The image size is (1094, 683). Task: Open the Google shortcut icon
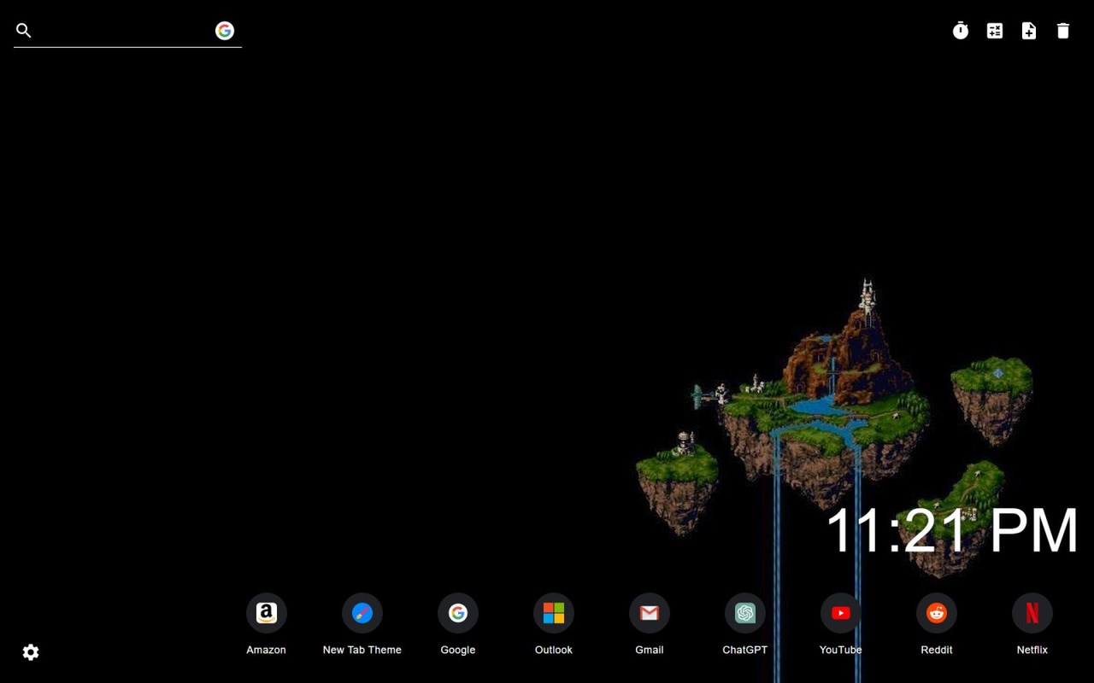pyautogui.click(x=458, y=613)
